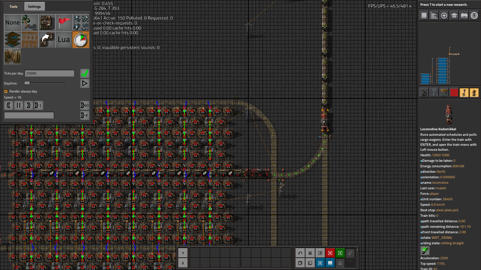Advance 60 ticks with step button
The height and width of the screenshot is (270, 481).
pyautogui.click(x=85, y=105)
